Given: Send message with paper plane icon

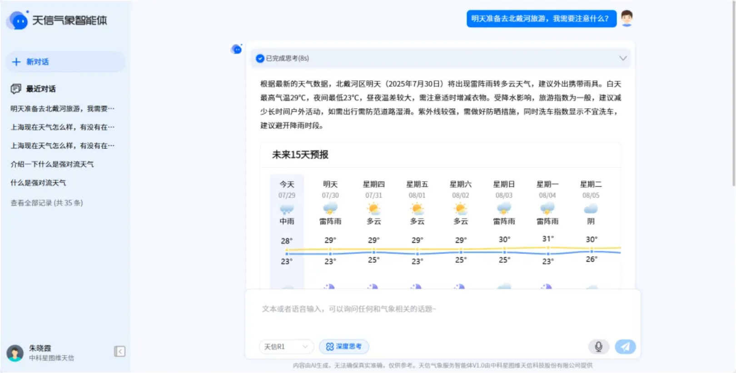Looking at the screenshot, I should tap(625, 347).
